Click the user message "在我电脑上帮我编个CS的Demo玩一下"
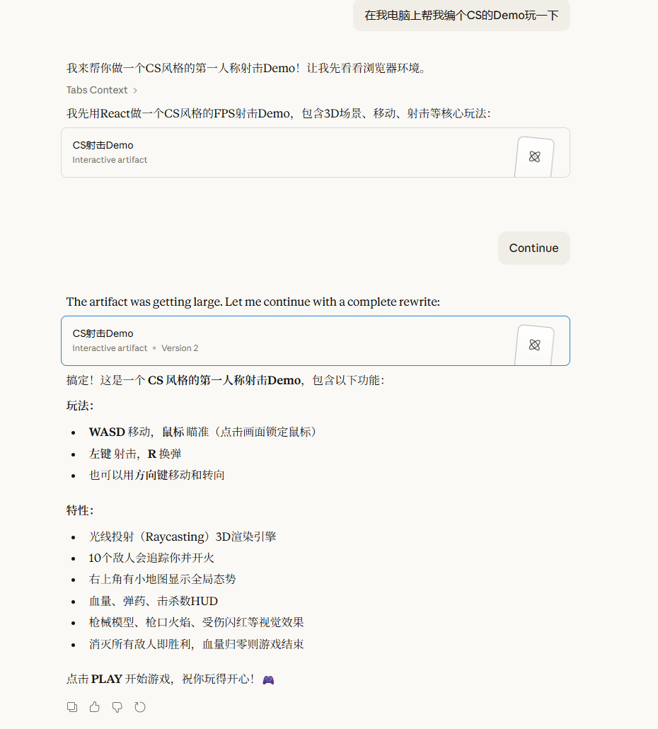The width and height of the screenshot is (658, 729). coord(461,16)
